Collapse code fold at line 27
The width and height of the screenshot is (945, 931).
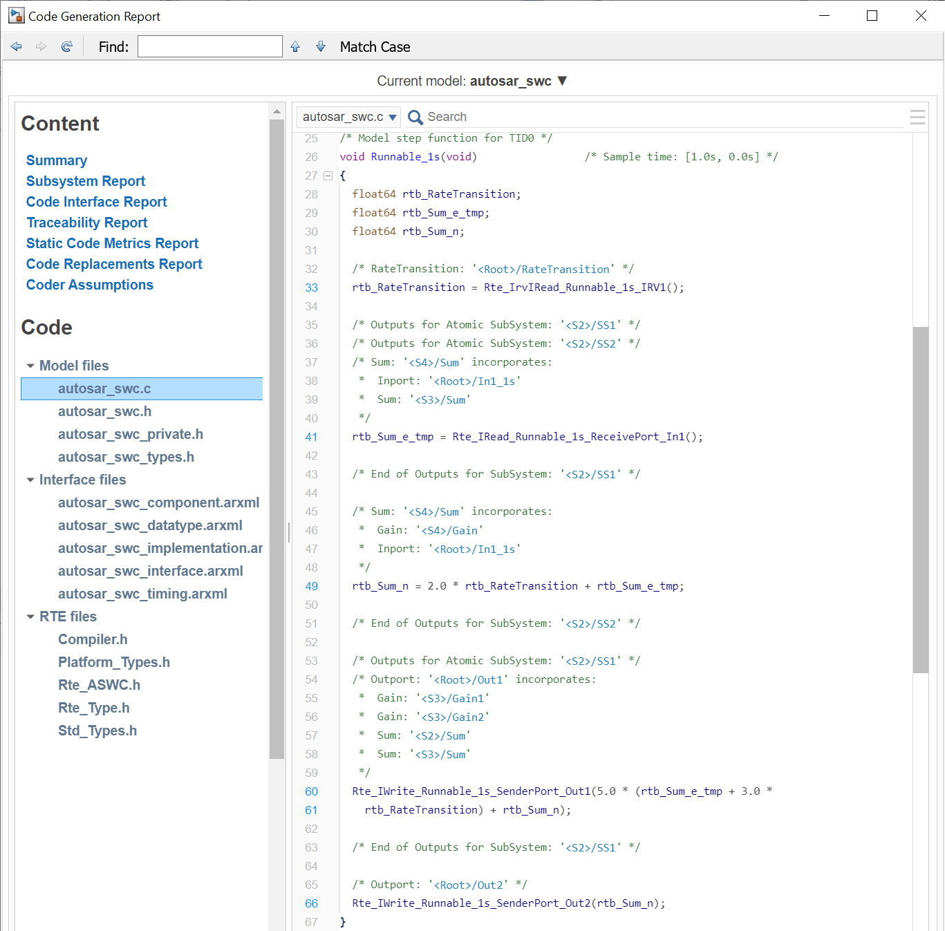click(x=328, y=176)
